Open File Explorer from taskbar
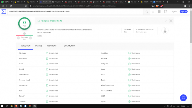 (12, 106)
